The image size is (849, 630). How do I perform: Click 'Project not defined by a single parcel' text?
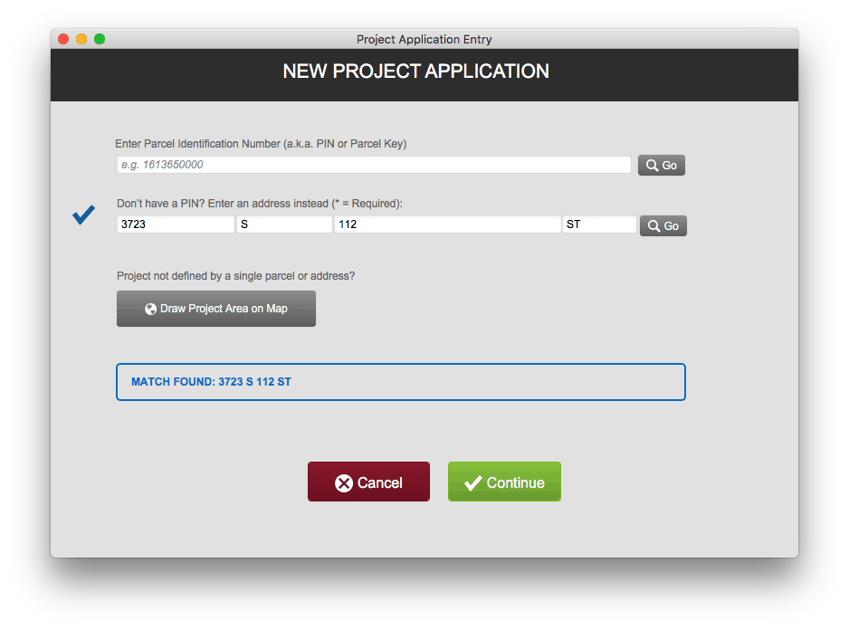point(235,276)
